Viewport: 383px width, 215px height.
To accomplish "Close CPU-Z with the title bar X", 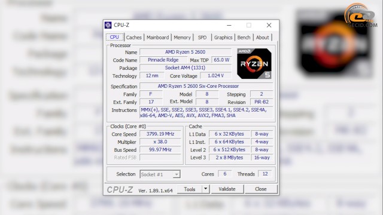I will [269, 25].
